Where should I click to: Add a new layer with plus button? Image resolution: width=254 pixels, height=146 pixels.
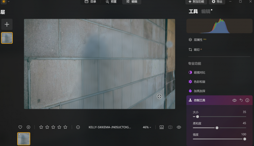click(x=7, y=24)
